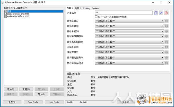Expand the 鼠标第四按钮(4) action dropdown
This screenshot has width=174, height=107.
(x=129, y=36)
